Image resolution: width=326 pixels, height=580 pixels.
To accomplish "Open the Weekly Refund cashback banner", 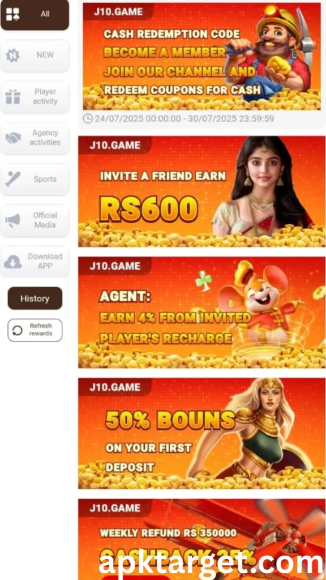I will [201, 539].
